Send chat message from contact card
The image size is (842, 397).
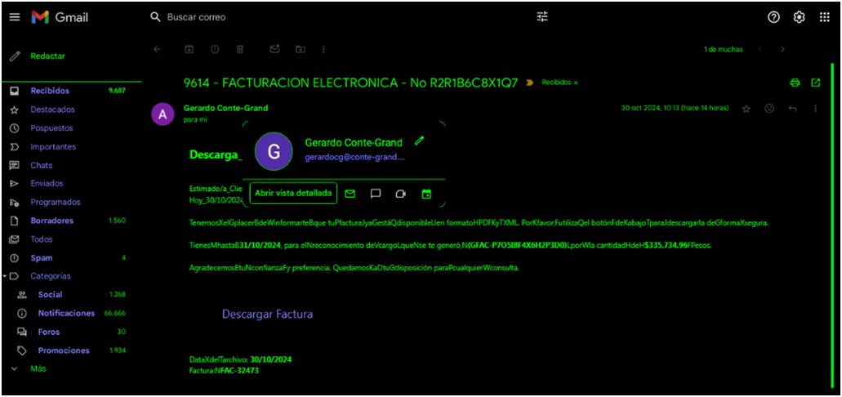click(376, 194)
